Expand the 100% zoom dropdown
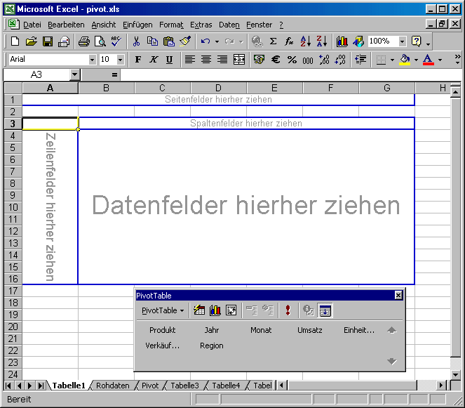The width and height of the screenshot is (465, 408). pyautogui.click(x=403, y=41)
